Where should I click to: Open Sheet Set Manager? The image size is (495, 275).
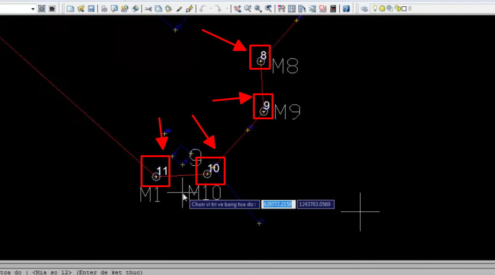[x=312, y=9]
